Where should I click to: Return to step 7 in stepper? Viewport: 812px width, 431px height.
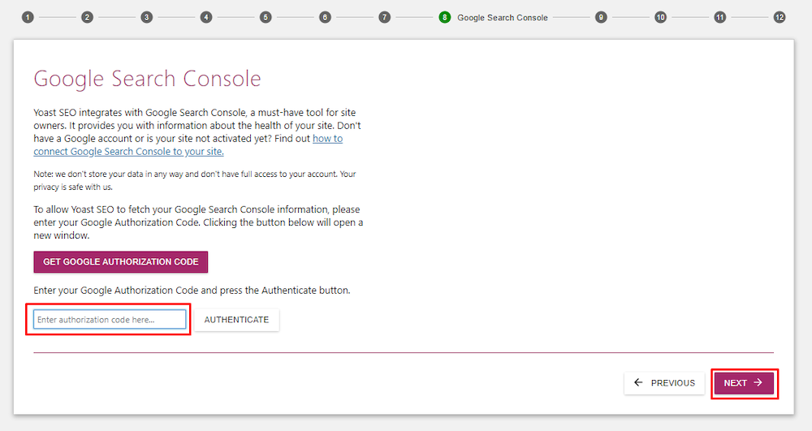pyautogui.click(x=385, y=17)
